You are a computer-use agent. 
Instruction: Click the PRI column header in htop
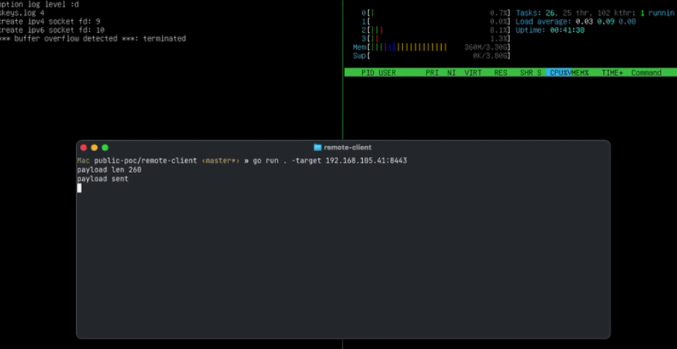[x=432, y=73]
